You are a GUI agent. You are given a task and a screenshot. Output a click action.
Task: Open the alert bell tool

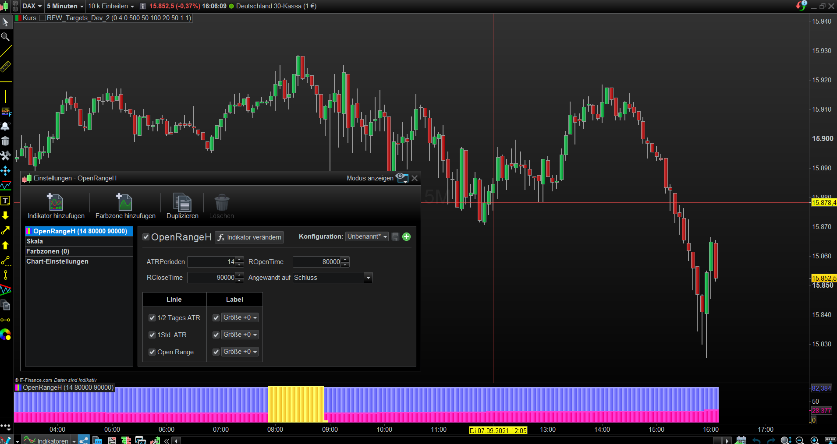coord(5,126)
